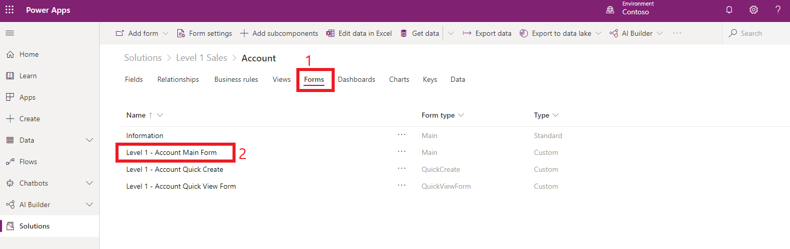
Task: Expand Export to data lake chevron
Action: 598,33
